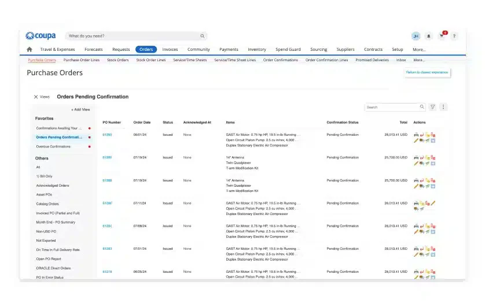
Task: Close the Views panel using the X icon
Action: (x=36, y=97)
